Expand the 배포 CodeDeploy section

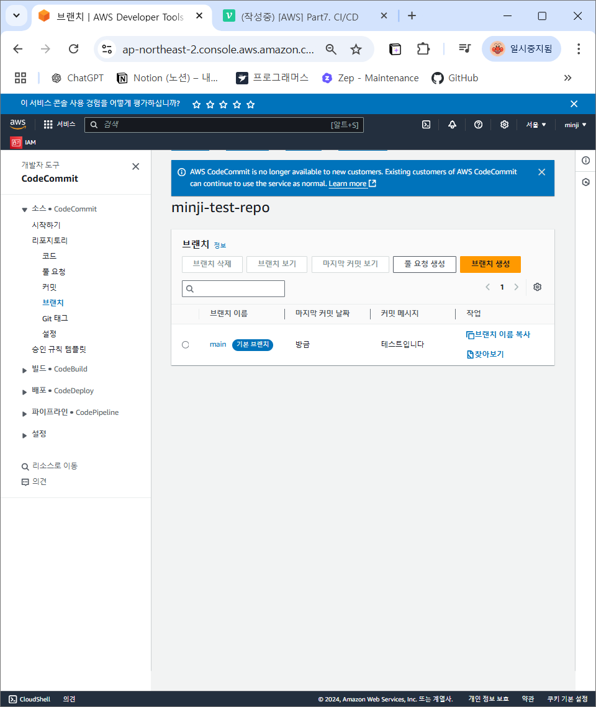point(24,392)
